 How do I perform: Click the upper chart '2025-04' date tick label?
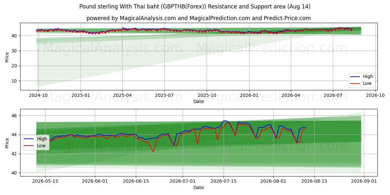click(x=122, y=96)
